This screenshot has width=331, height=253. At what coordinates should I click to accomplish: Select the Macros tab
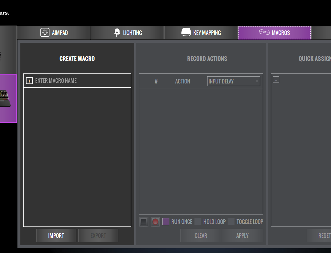(274, 33)
